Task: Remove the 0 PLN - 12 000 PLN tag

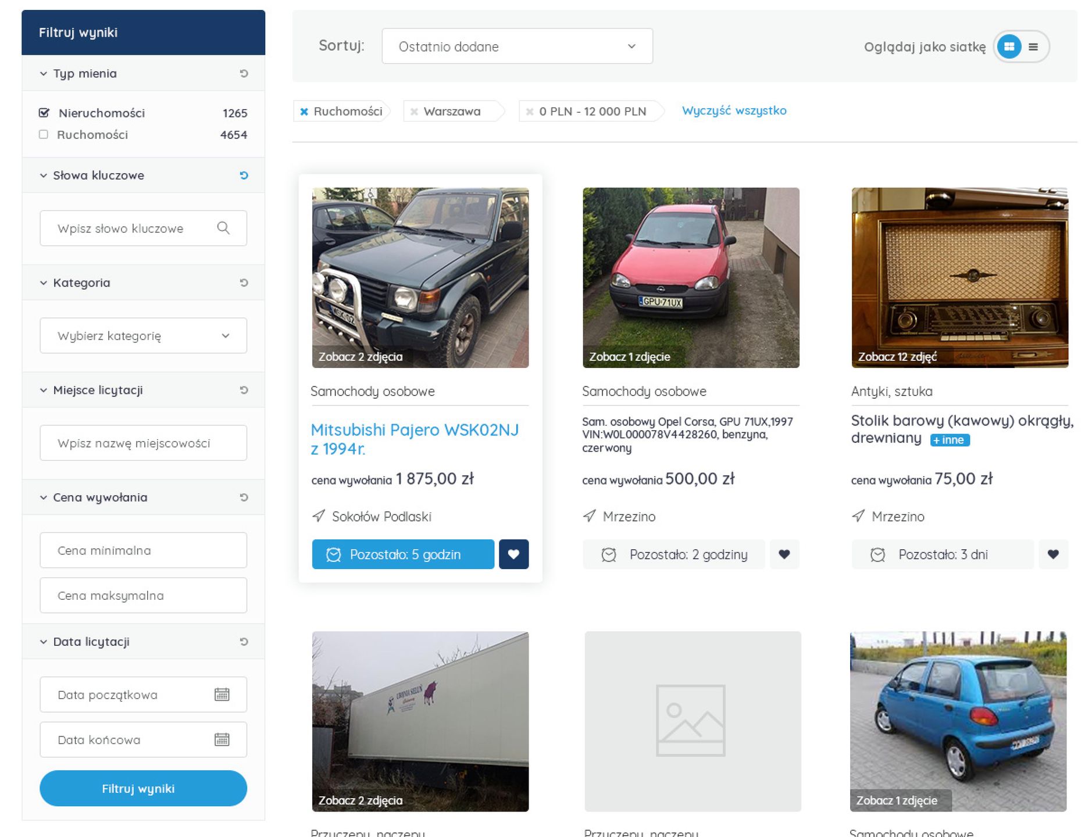Action: pyautogui.click(x=530, y=112)
